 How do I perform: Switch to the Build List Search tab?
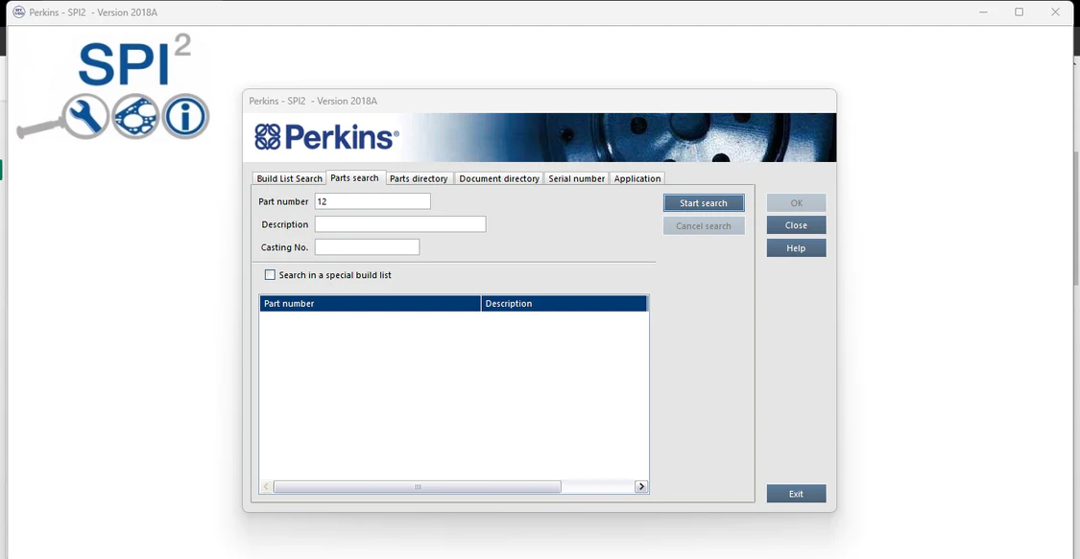289,178
